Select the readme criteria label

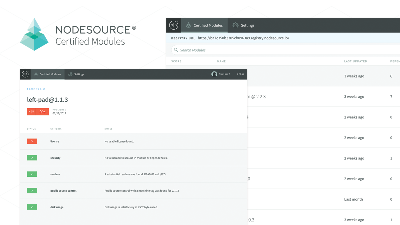coord(55,174)
